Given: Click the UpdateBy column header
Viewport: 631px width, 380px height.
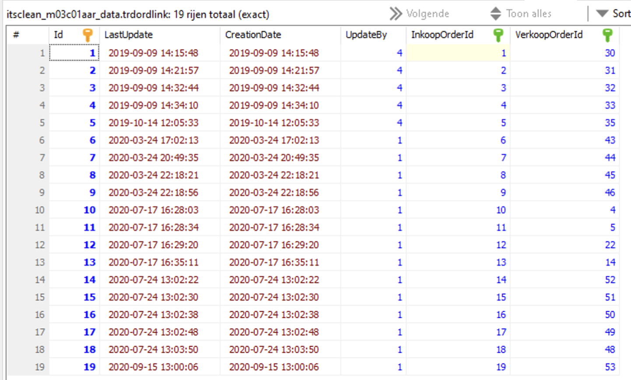Looking at the screenshot, I should pyautogui.click(x=366, y=35).
